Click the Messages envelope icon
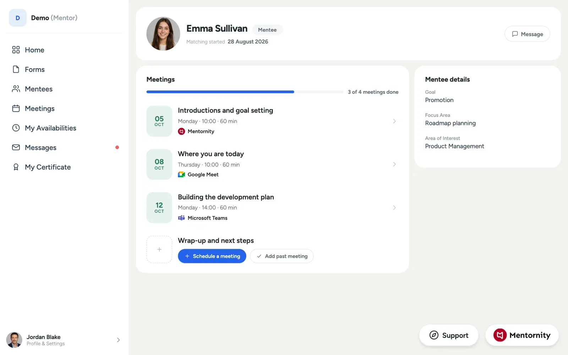Viewport: 568px width, 355px height. pos(16,147)
